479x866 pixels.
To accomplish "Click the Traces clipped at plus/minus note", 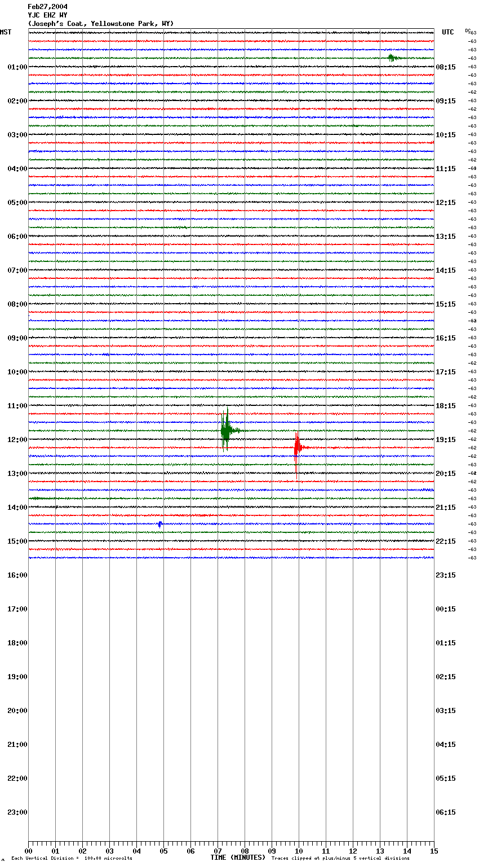I will point(340,859).
